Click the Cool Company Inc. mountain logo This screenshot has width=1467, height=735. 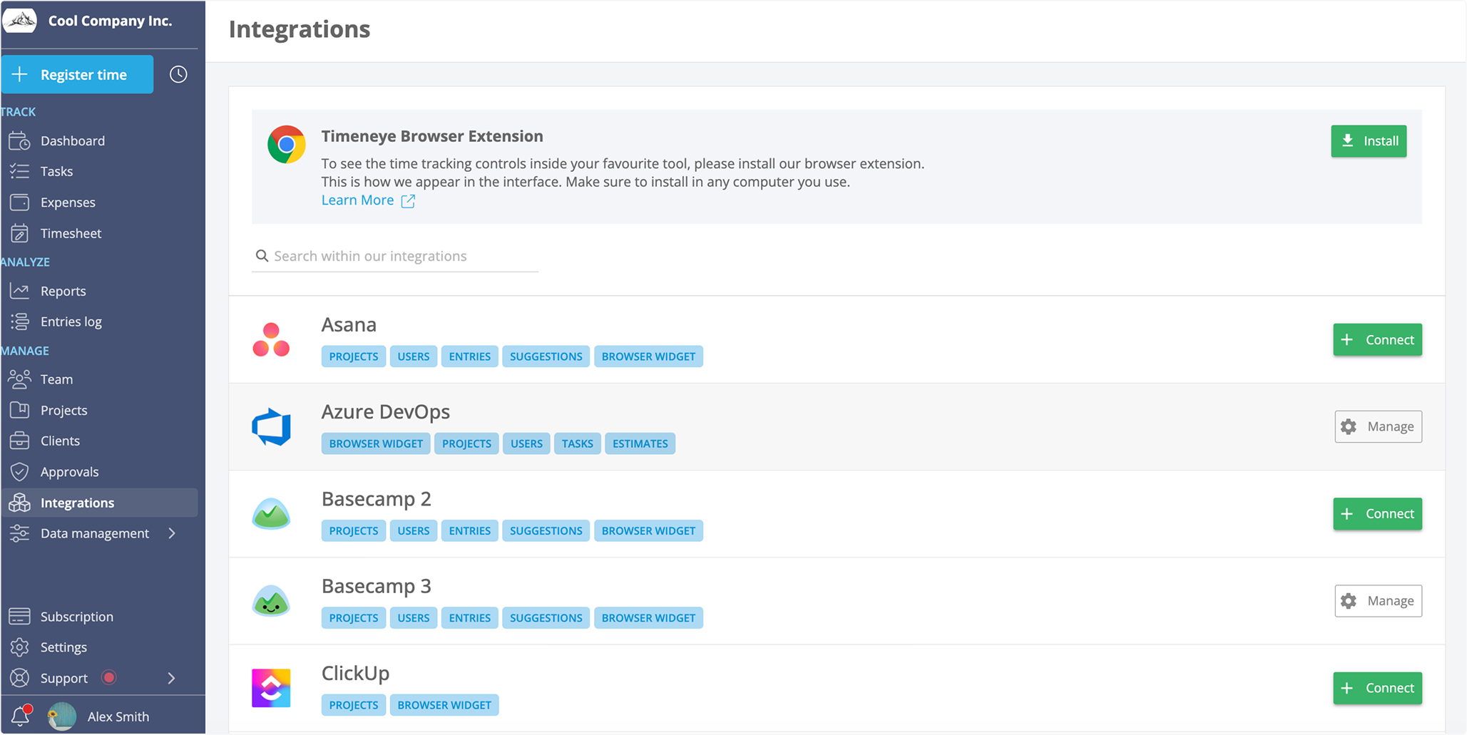(x=20, y=20)
